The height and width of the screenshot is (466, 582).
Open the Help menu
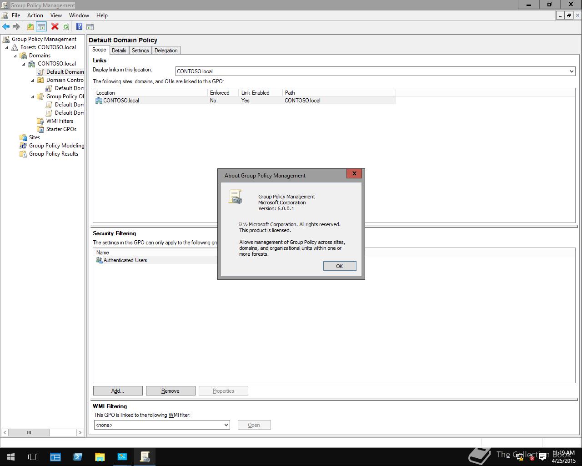tap(102, 15)
